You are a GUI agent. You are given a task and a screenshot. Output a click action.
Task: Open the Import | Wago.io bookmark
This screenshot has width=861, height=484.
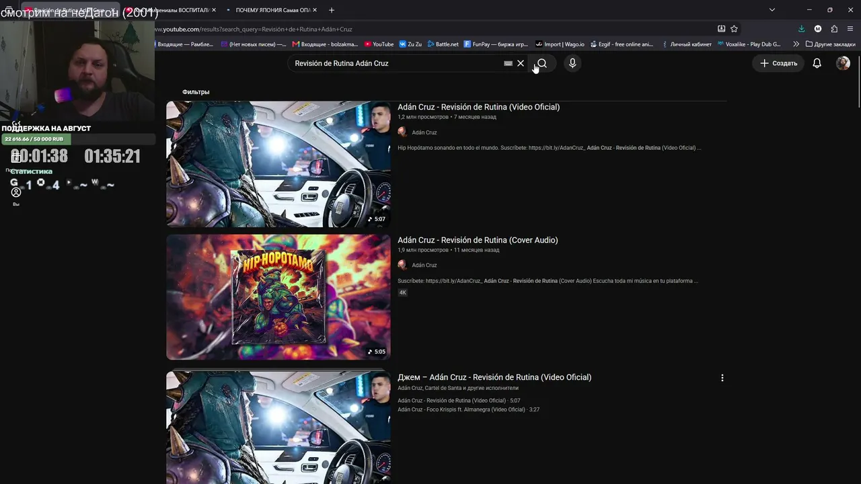coord(560,44)
